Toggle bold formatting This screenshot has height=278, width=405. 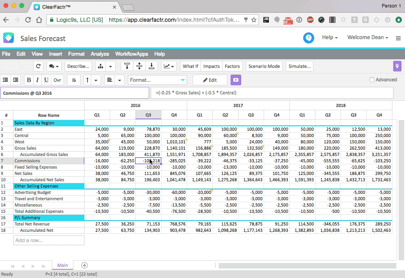click(x=29, y=80)
